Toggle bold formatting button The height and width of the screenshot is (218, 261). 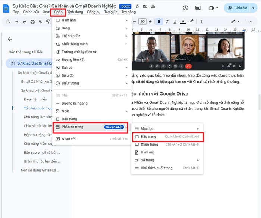click(x=159, y=22)
